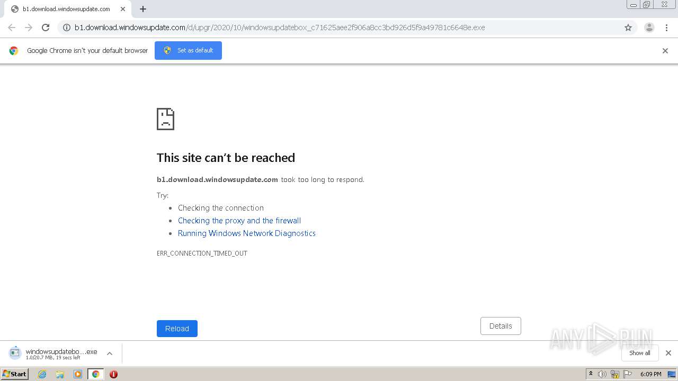Screen dimensions: 678x381
Task: Click the address bar URL field
Action: [x=347, y=28]
